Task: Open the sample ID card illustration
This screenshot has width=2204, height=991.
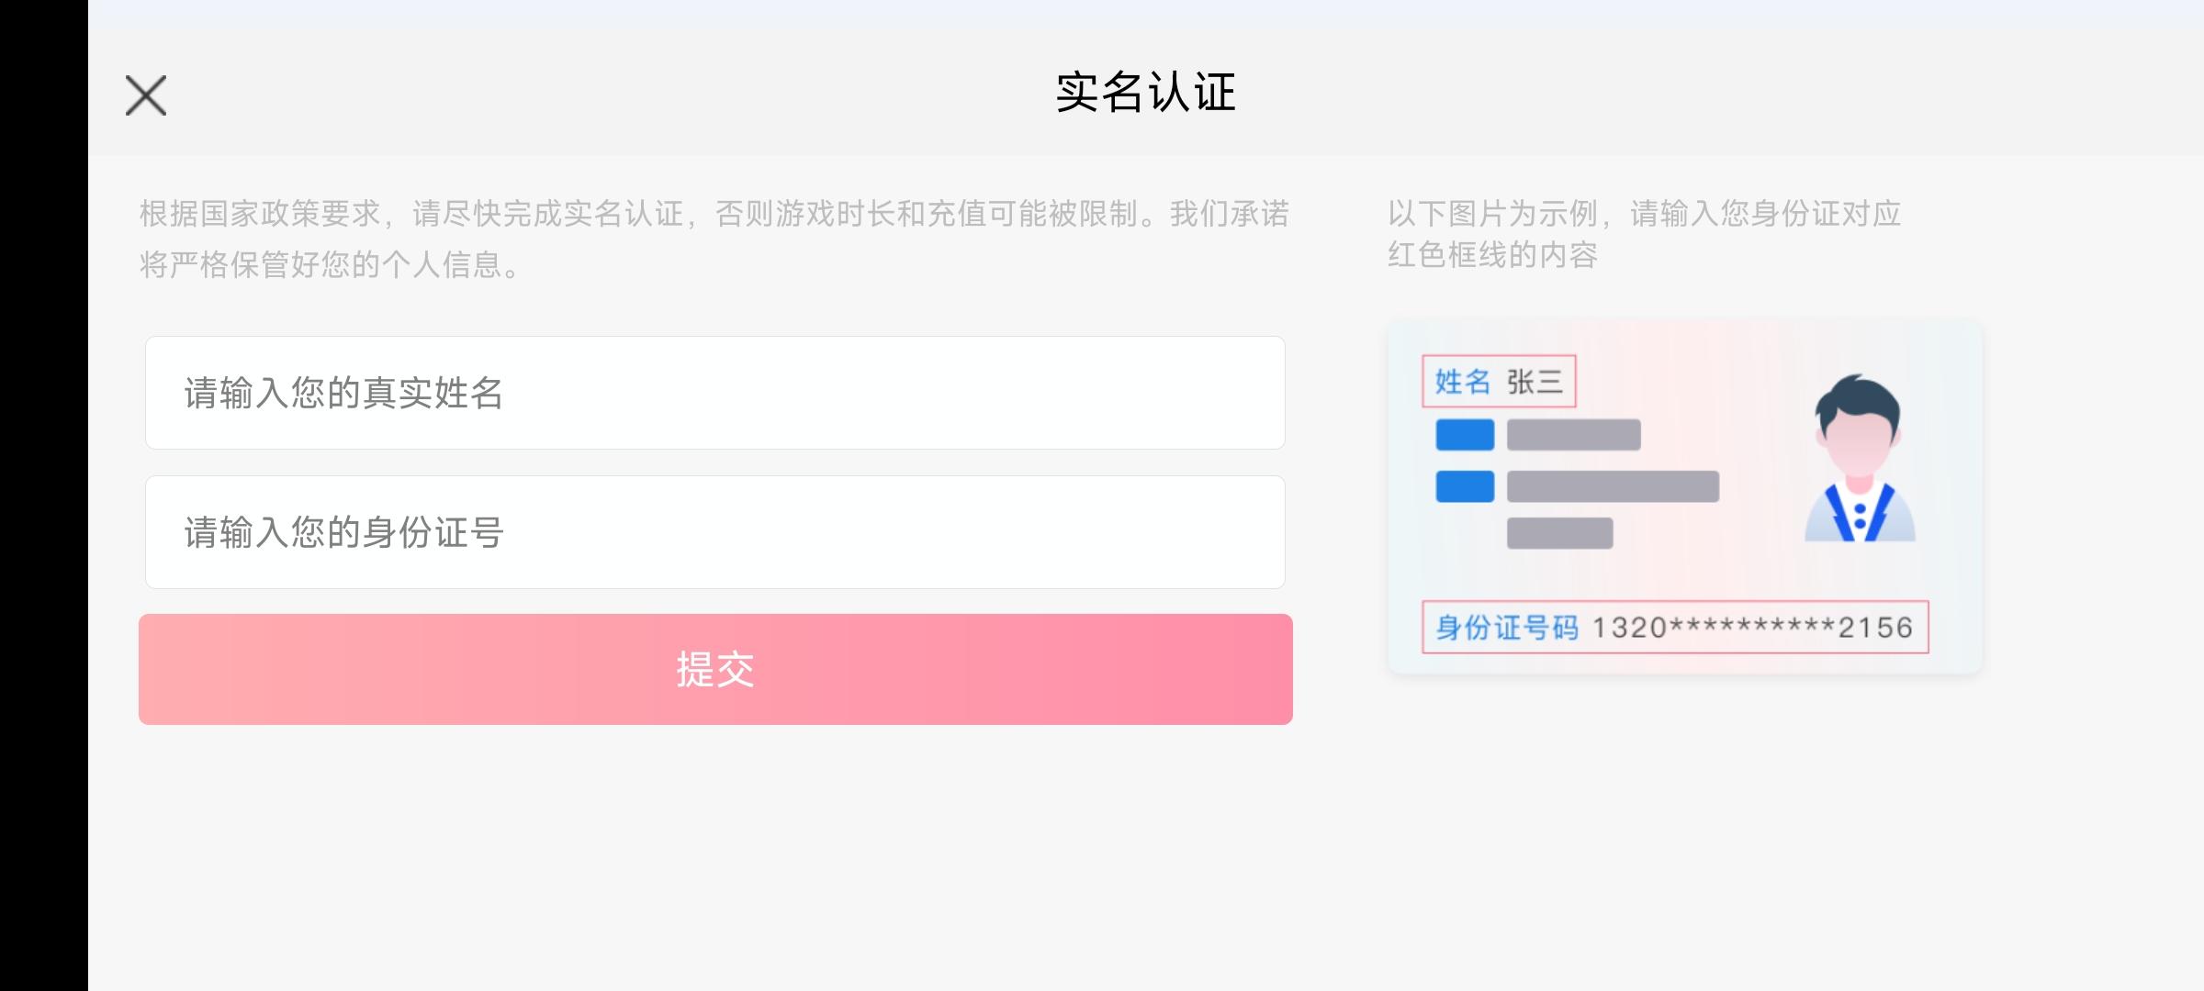Action: [x=1684, y=496]
